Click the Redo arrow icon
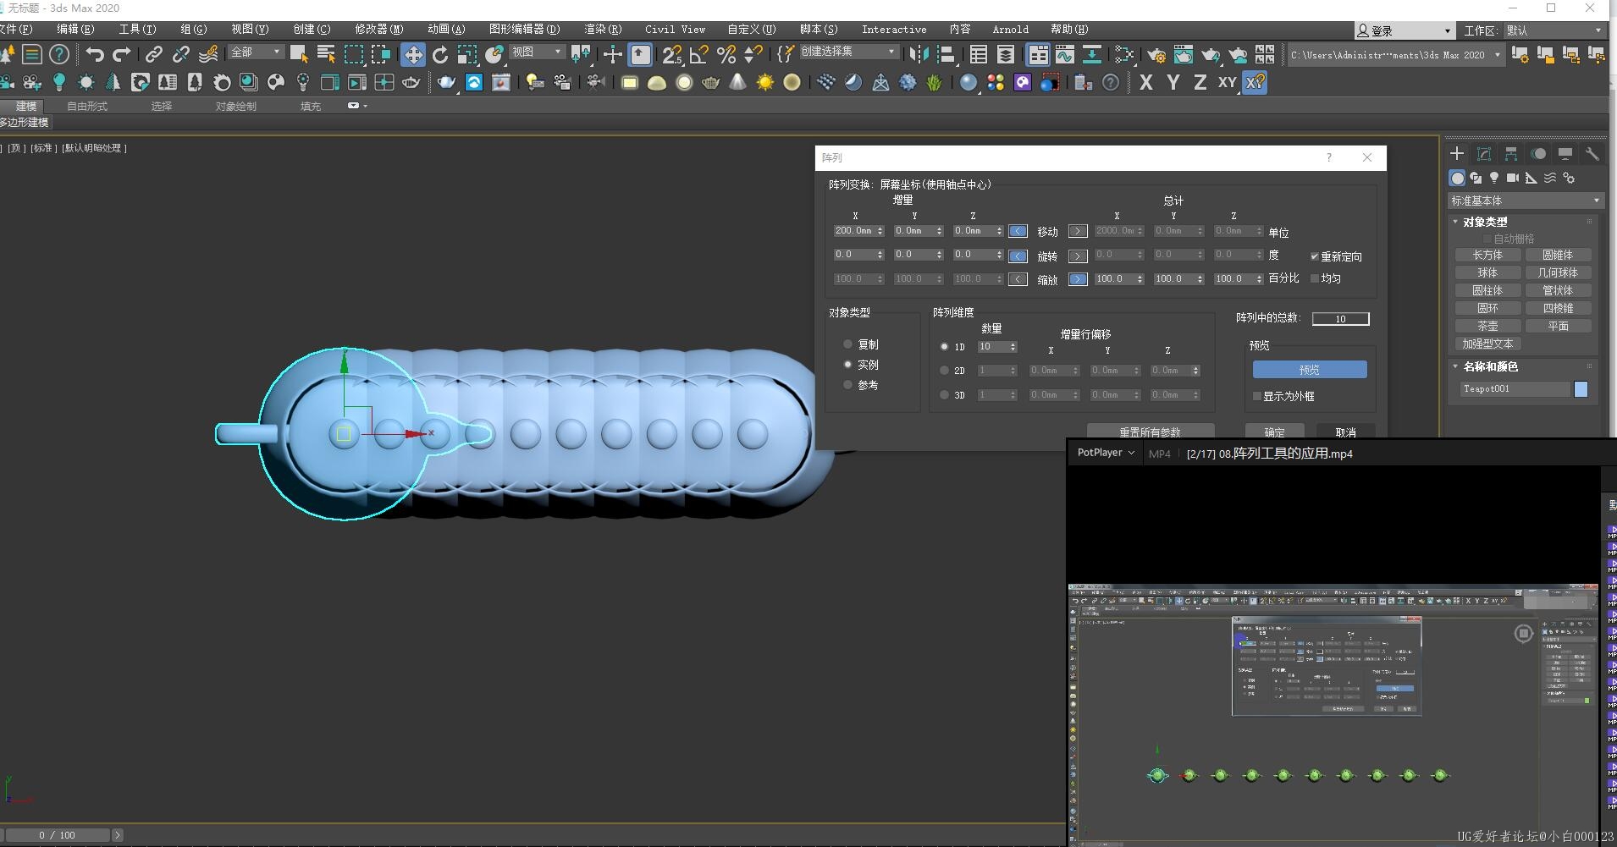Image resolution: width=1617 pixels, height=847 pixels. pyautogui.click(x=122, y=54)
